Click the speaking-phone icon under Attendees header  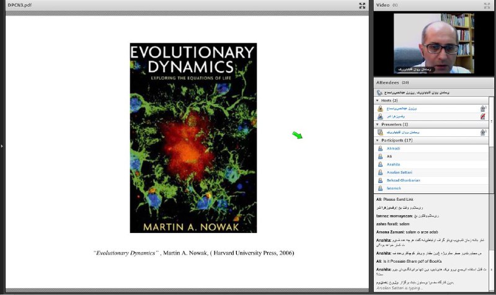pos(379,92)
